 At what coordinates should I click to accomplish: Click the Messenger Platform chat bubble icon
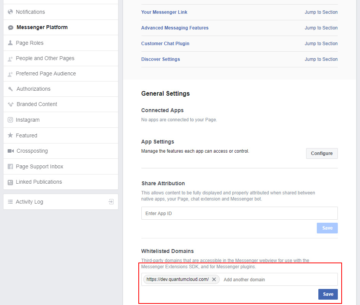pyautogui.click(x=11, y=28)
